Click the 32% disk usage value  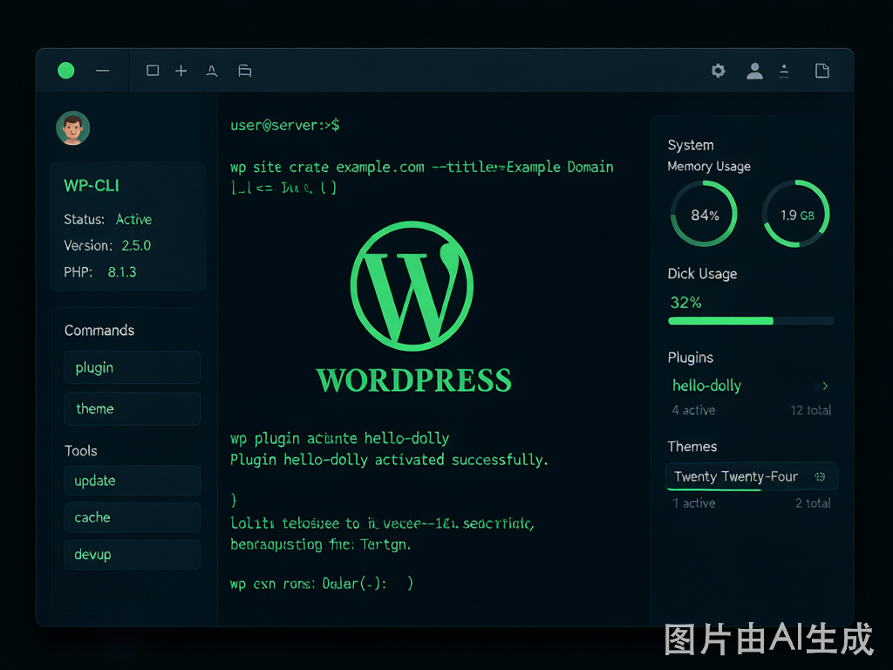685,303
